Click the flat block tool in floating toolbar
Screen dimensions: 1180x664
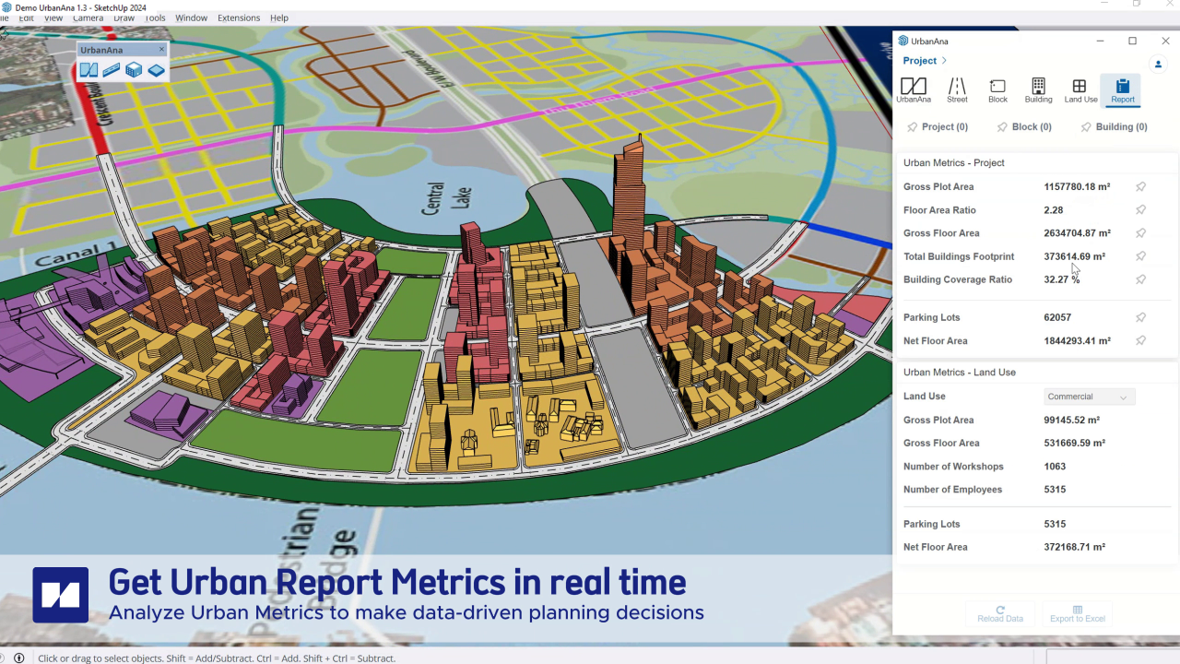[x=156, y=70]
